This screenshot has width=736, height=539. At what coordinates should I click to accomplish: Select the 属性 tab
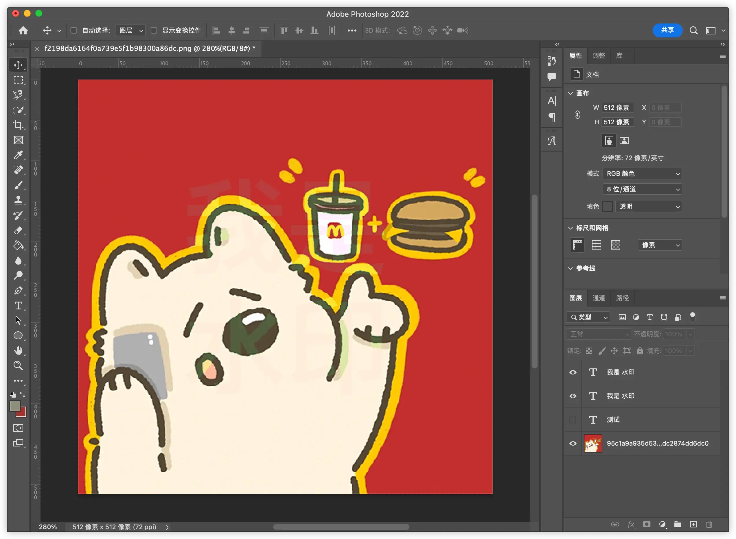click(x=575, y=56)
